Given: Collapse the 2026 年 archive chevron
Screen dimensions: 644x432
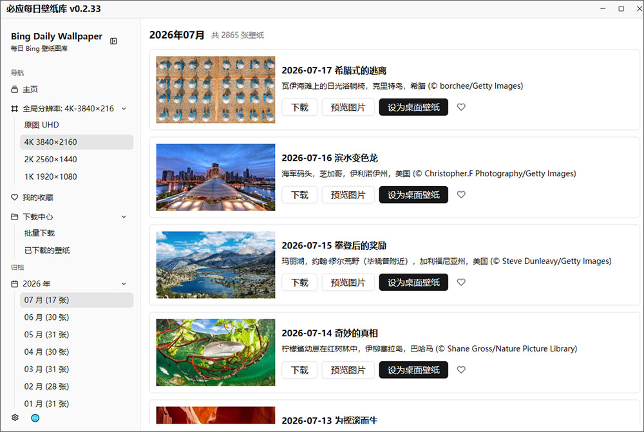Looking at the screenshot, I should 124,284.
